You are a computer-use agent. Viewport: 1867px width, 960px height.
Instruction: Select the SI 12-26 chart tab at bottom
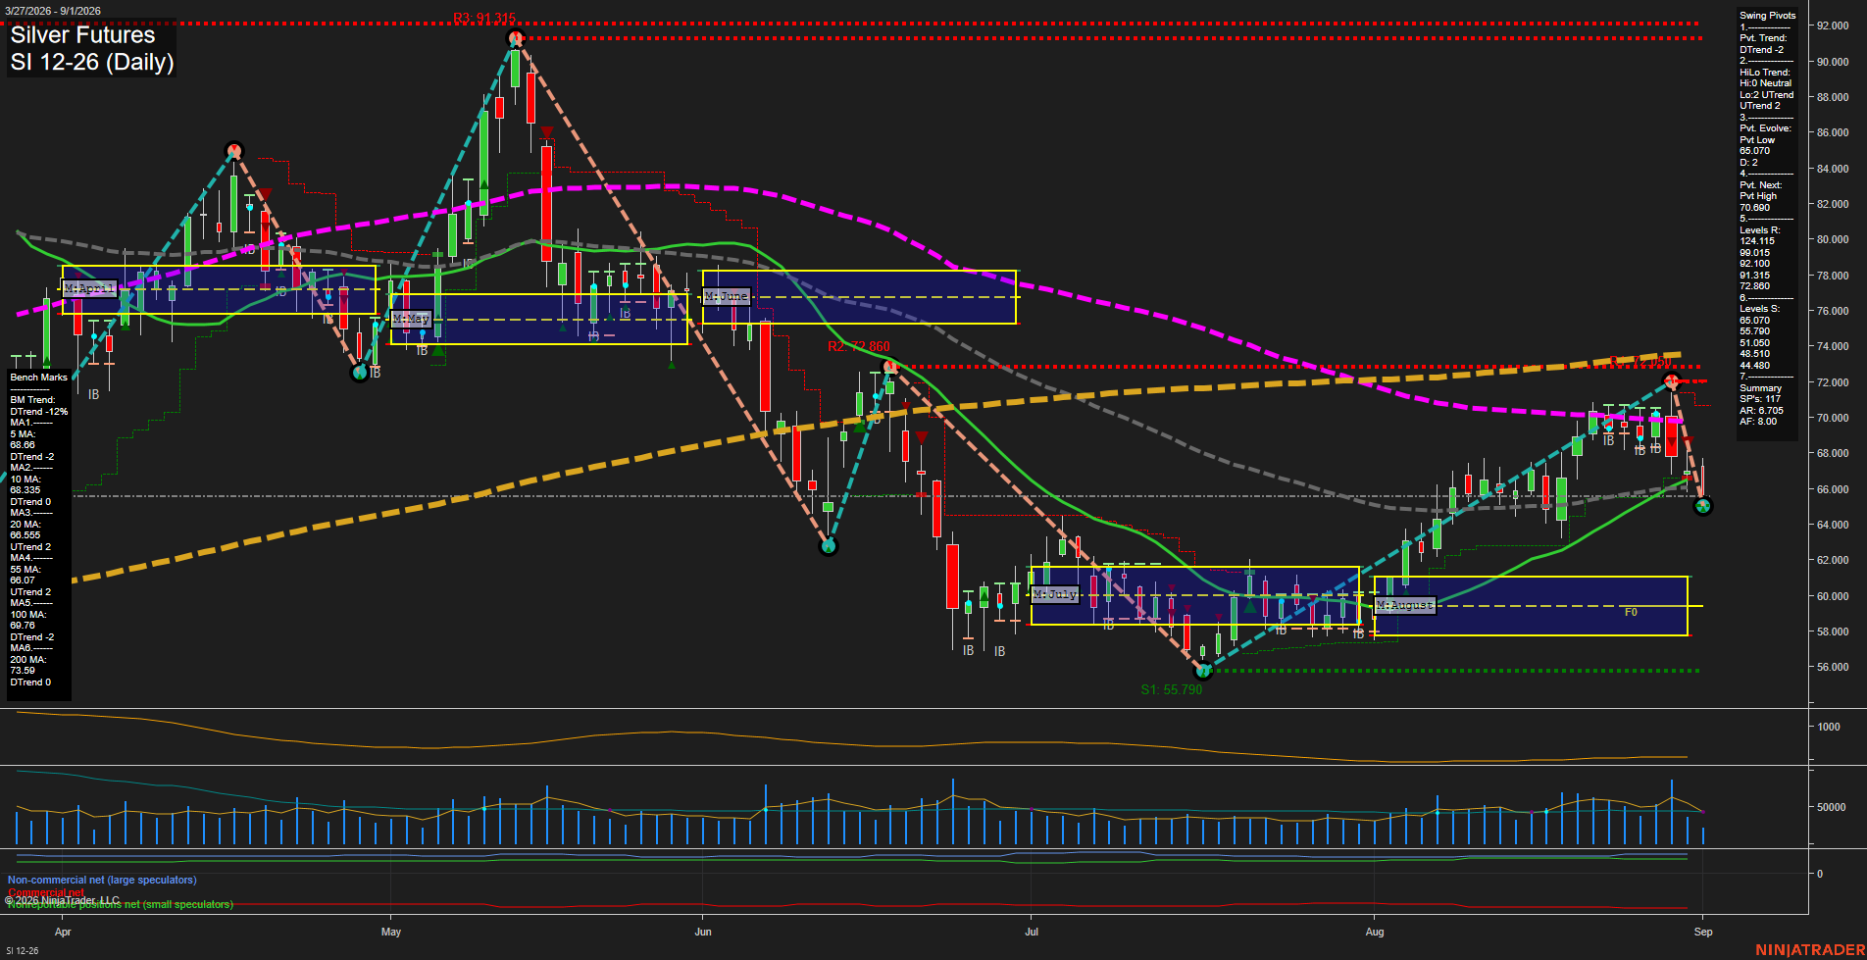click(22, 950)
